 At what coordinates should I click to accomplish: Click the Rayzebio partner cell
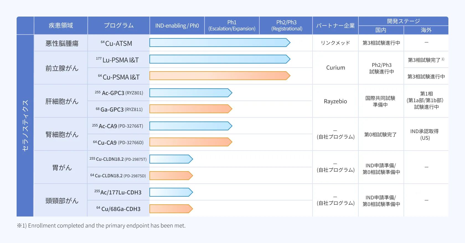[x=335, y=101]
